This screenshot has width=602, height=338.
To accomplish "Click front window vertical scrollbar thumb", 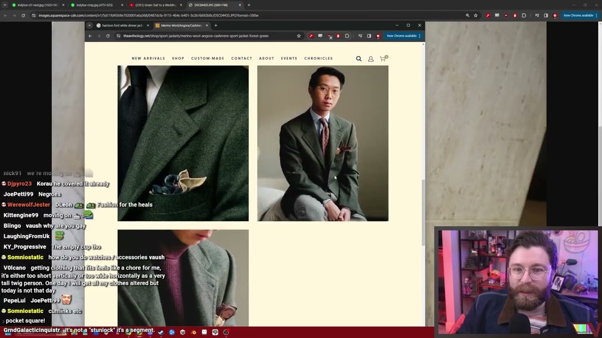I will 423,212.
